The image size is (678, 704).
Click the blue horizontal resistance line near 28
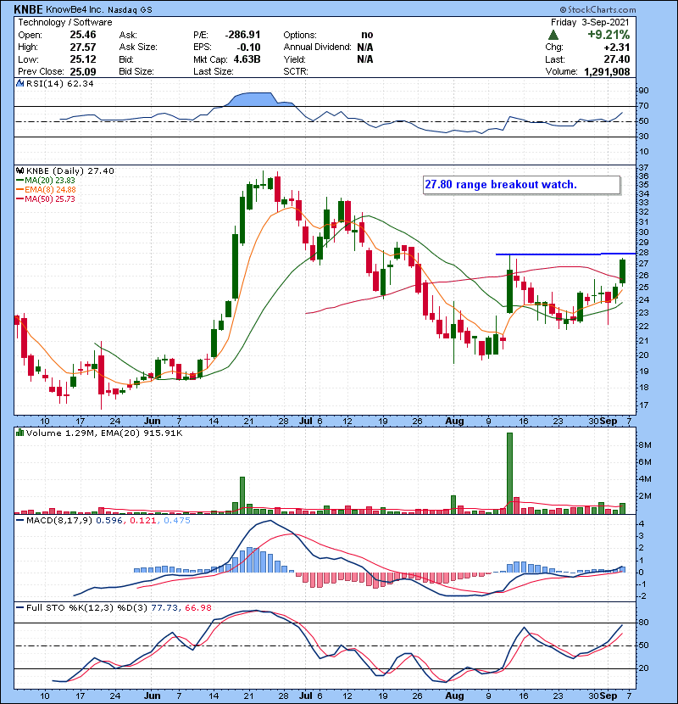pyautogui.click(x=565, y=254)
